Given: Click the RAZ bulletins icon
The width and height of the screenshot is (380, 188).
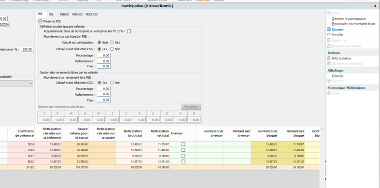Looking at the screenshot, I should pos(329,58).
